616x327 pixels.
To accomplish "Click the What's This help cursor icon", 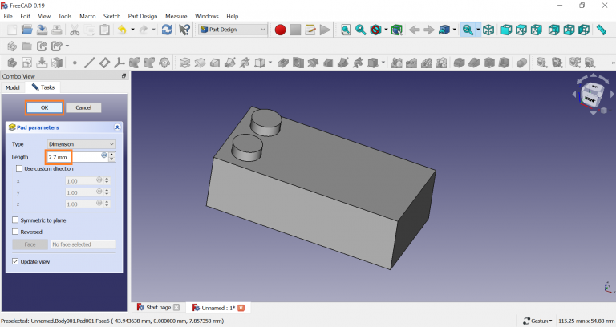I will [x=185, y=30].
